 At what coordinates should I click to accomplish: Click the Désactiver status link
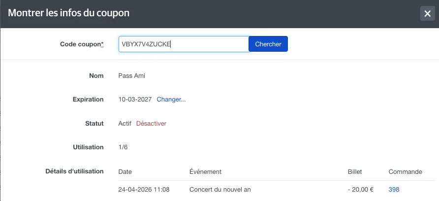151,124
